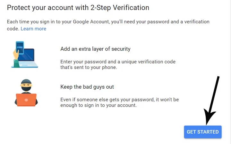Click the "Enter your password and a unique" line
The image size is (231, 144).
(x=118, y=61)
